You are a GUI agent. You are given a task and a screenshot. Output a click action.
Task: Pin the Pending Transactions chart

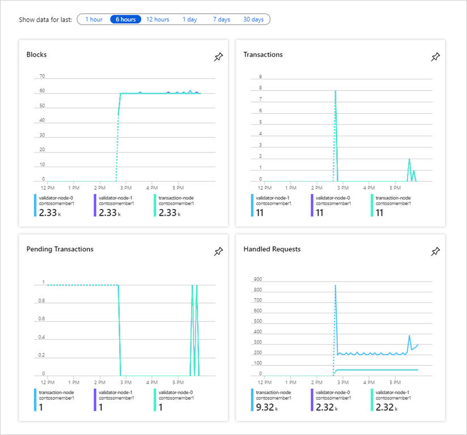tap(218, 251)
